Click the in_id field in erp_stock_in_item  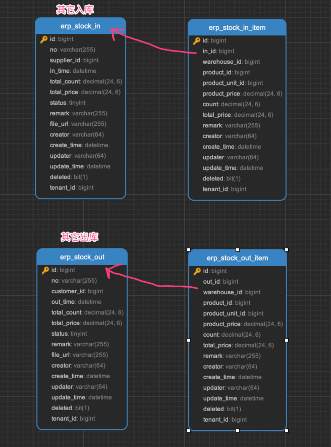point(218,51)
